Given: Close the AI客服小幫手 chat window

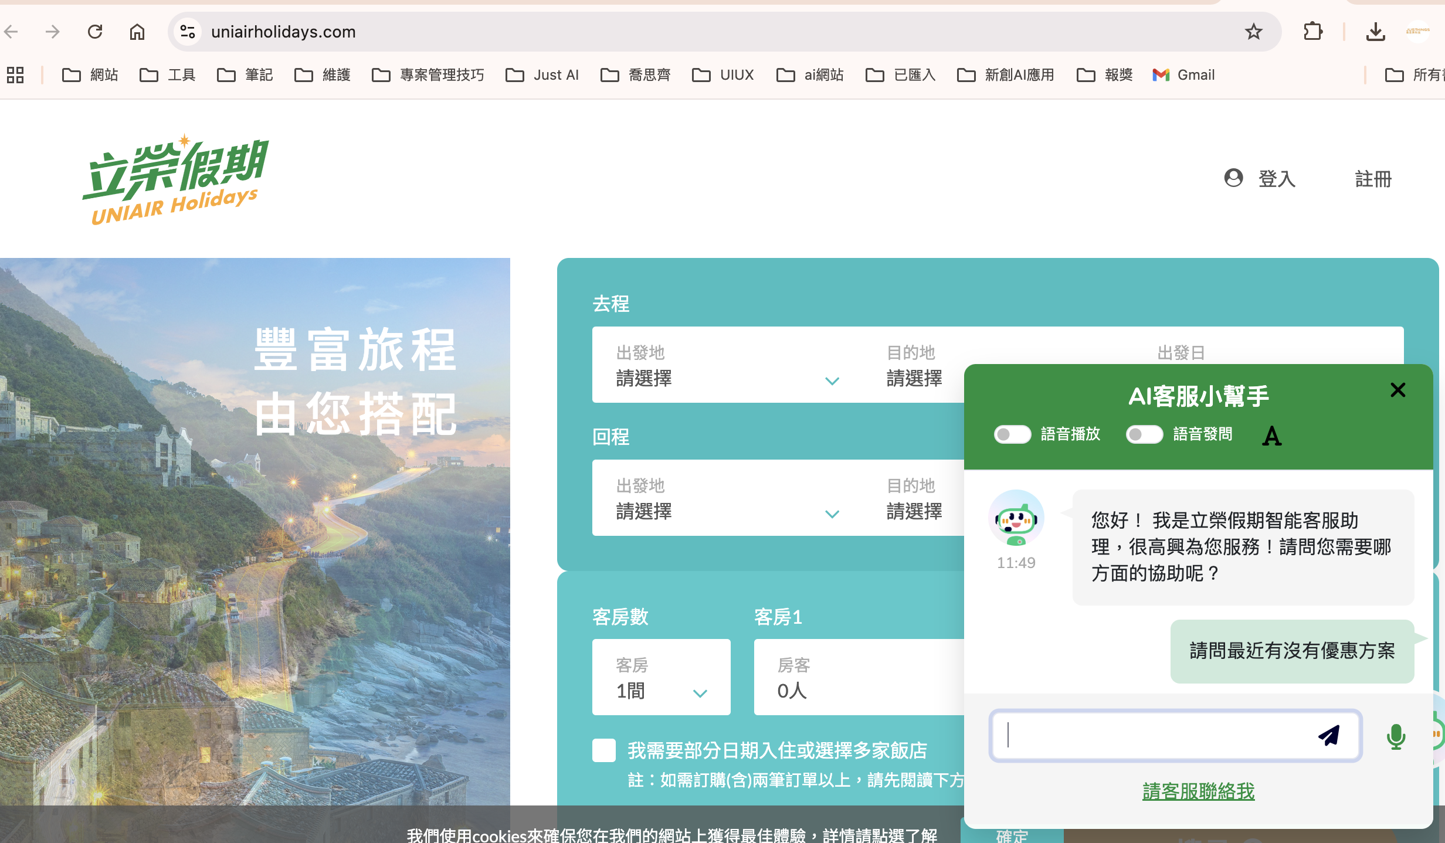Looking at the screenshot, I should point(1397,390).
